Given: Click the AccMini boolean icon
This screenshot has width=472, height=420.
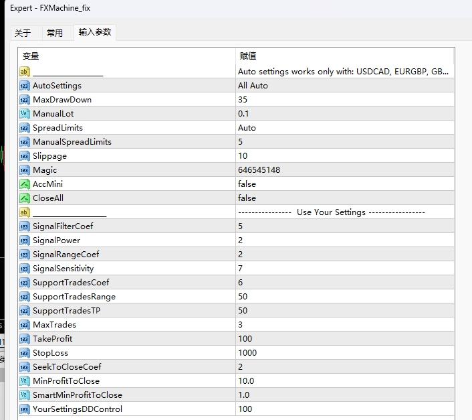Looking at the screenshot, I should point(25,184).
